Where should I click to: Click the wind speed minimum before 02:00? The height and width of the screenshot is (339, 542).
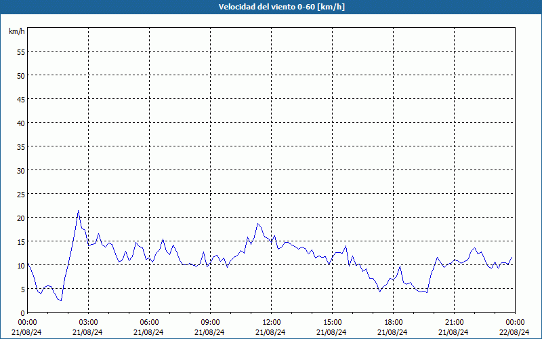(61, 300)
